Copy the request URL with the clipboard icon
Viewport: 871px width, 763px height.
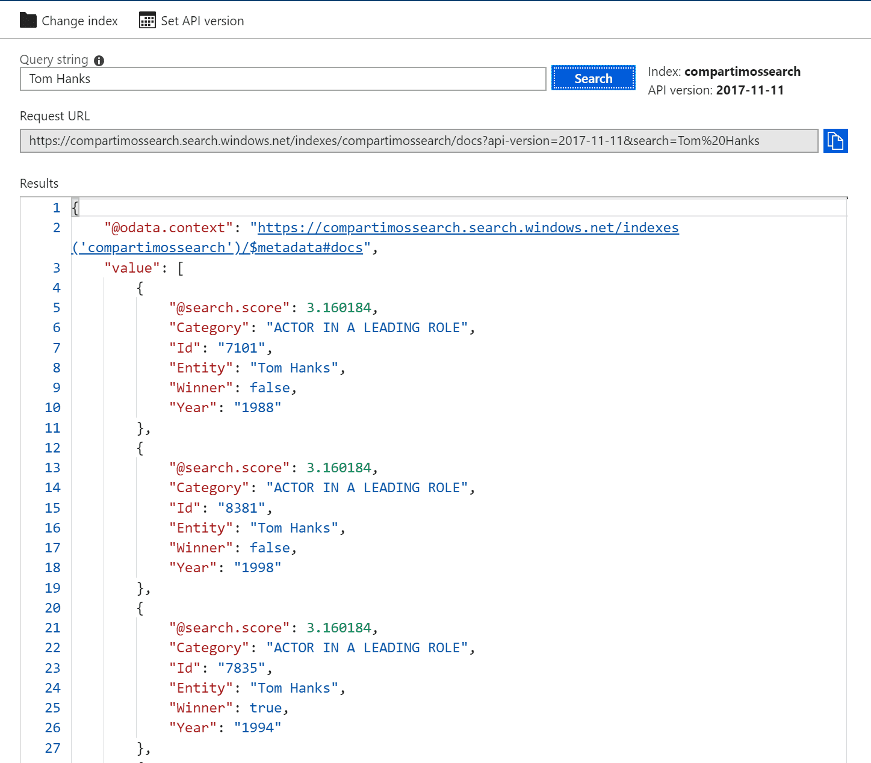835,141
